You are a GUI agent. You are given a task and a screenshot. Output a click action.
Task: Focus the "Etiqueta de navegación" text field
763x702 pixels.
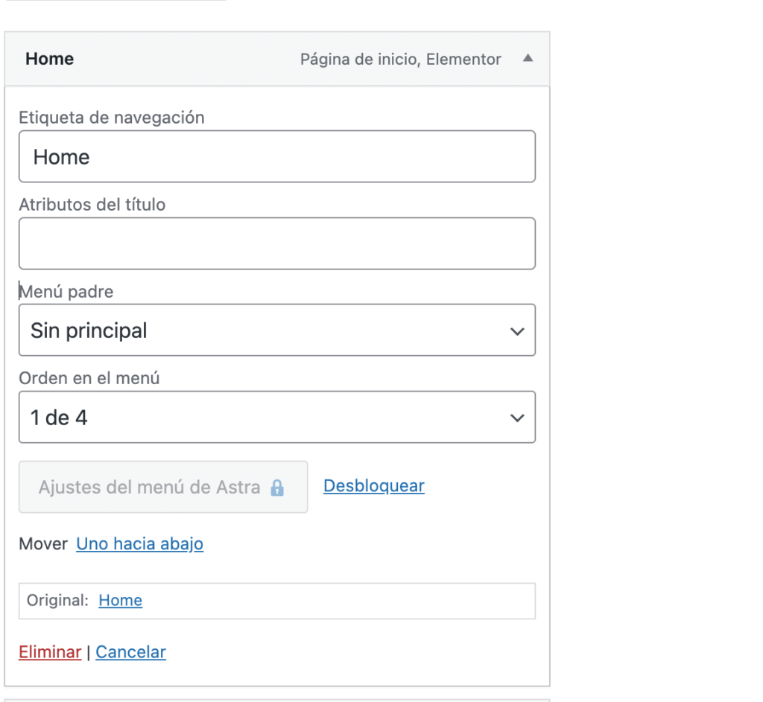277,156
